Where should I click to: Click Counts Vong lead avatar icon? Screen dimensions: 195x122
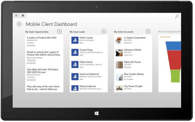tap(75, 52)
